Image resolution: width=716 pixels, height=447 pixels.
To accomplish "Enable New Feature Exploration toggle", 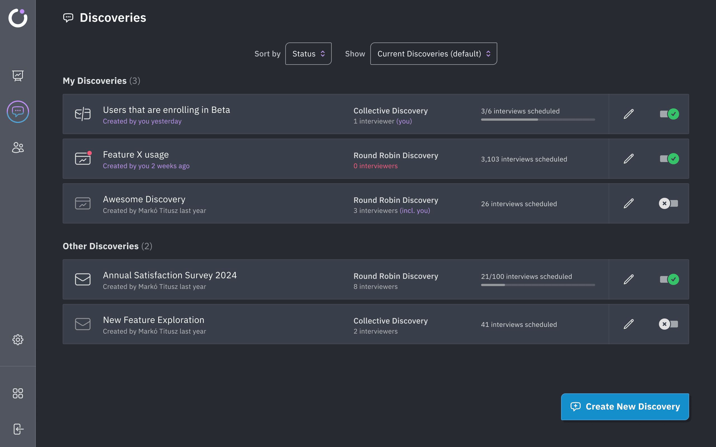I will click(668, 324).
